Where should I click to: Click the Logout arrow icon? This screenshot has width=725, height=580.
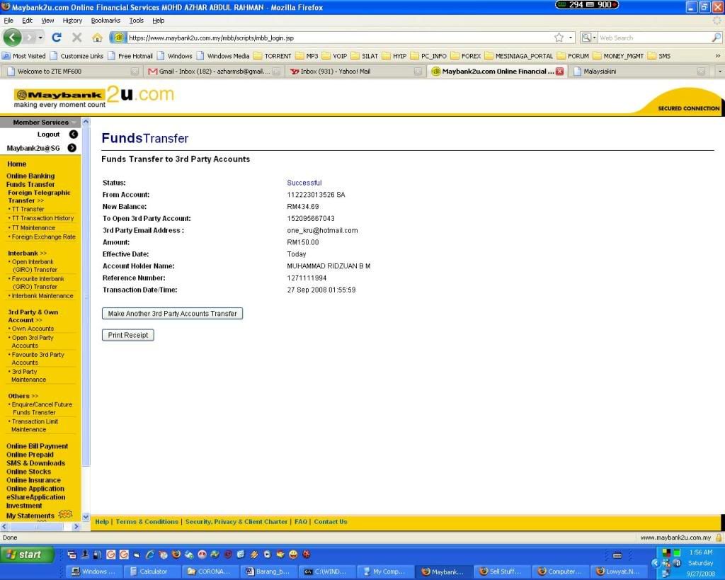click(x=73, y=134)
